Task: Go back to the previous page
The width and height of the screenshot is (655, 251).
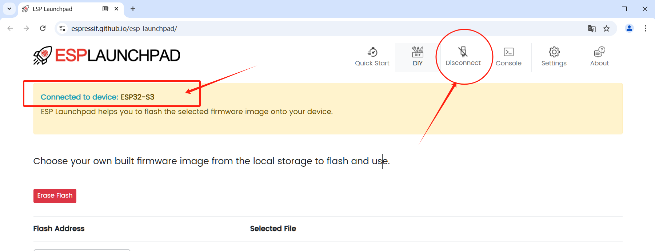Action: click(x=10, y=28)
